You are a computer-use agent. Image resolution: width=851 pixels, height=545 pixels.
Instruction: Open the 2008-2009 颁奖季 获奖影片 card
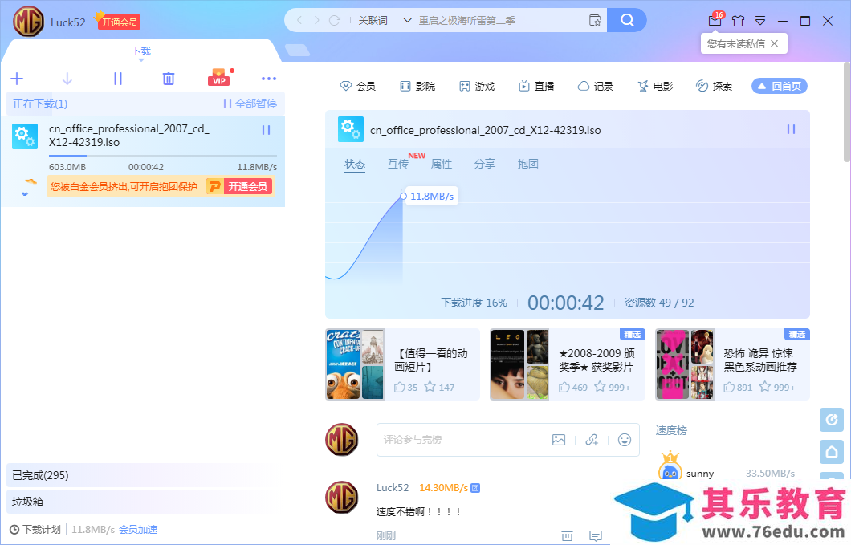[x=568, y=364]
